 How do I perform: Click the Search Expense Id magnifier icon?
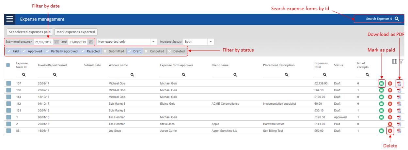[x=397, y=19]
